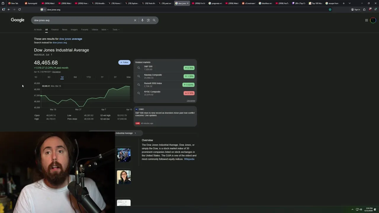
Task: Select the 5D chart range
Action: 49,77
